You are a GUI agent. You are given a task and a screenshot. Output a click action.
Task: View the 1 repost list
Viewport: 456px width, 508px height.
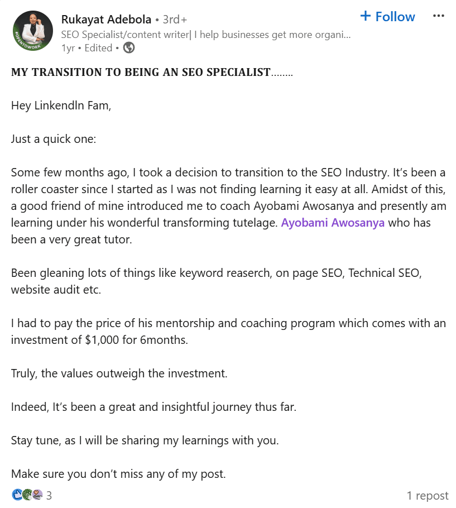427,495
